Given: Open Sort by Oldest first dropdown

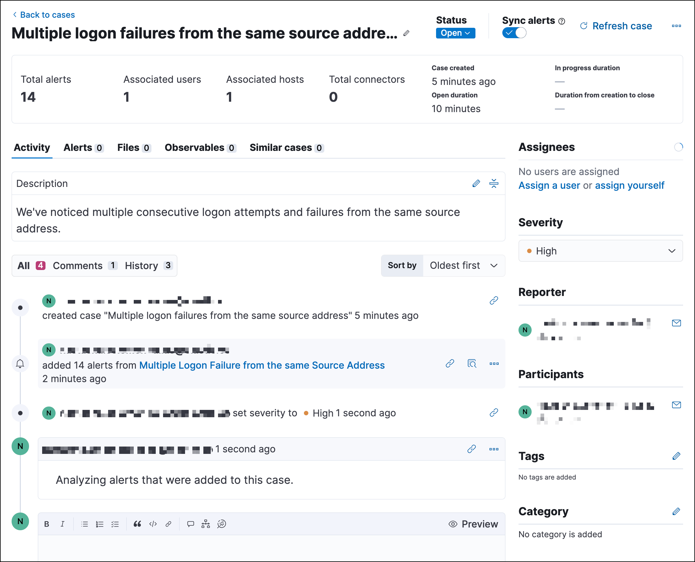Looking at the screenshot, I should click(x=463, y=265).
